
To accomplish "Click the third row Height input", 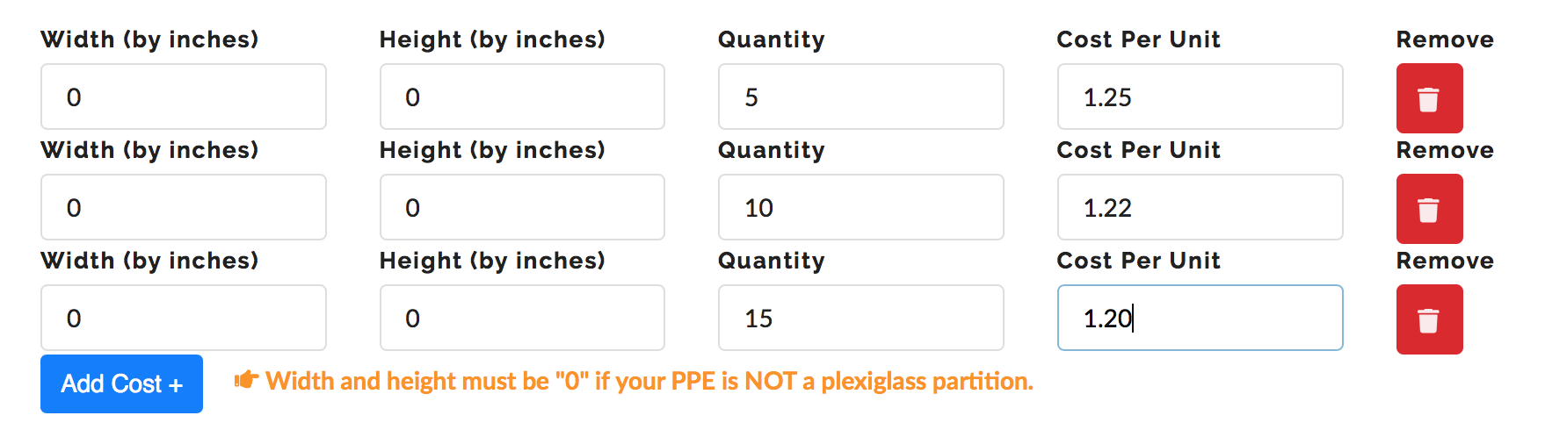I will [522, 318].
